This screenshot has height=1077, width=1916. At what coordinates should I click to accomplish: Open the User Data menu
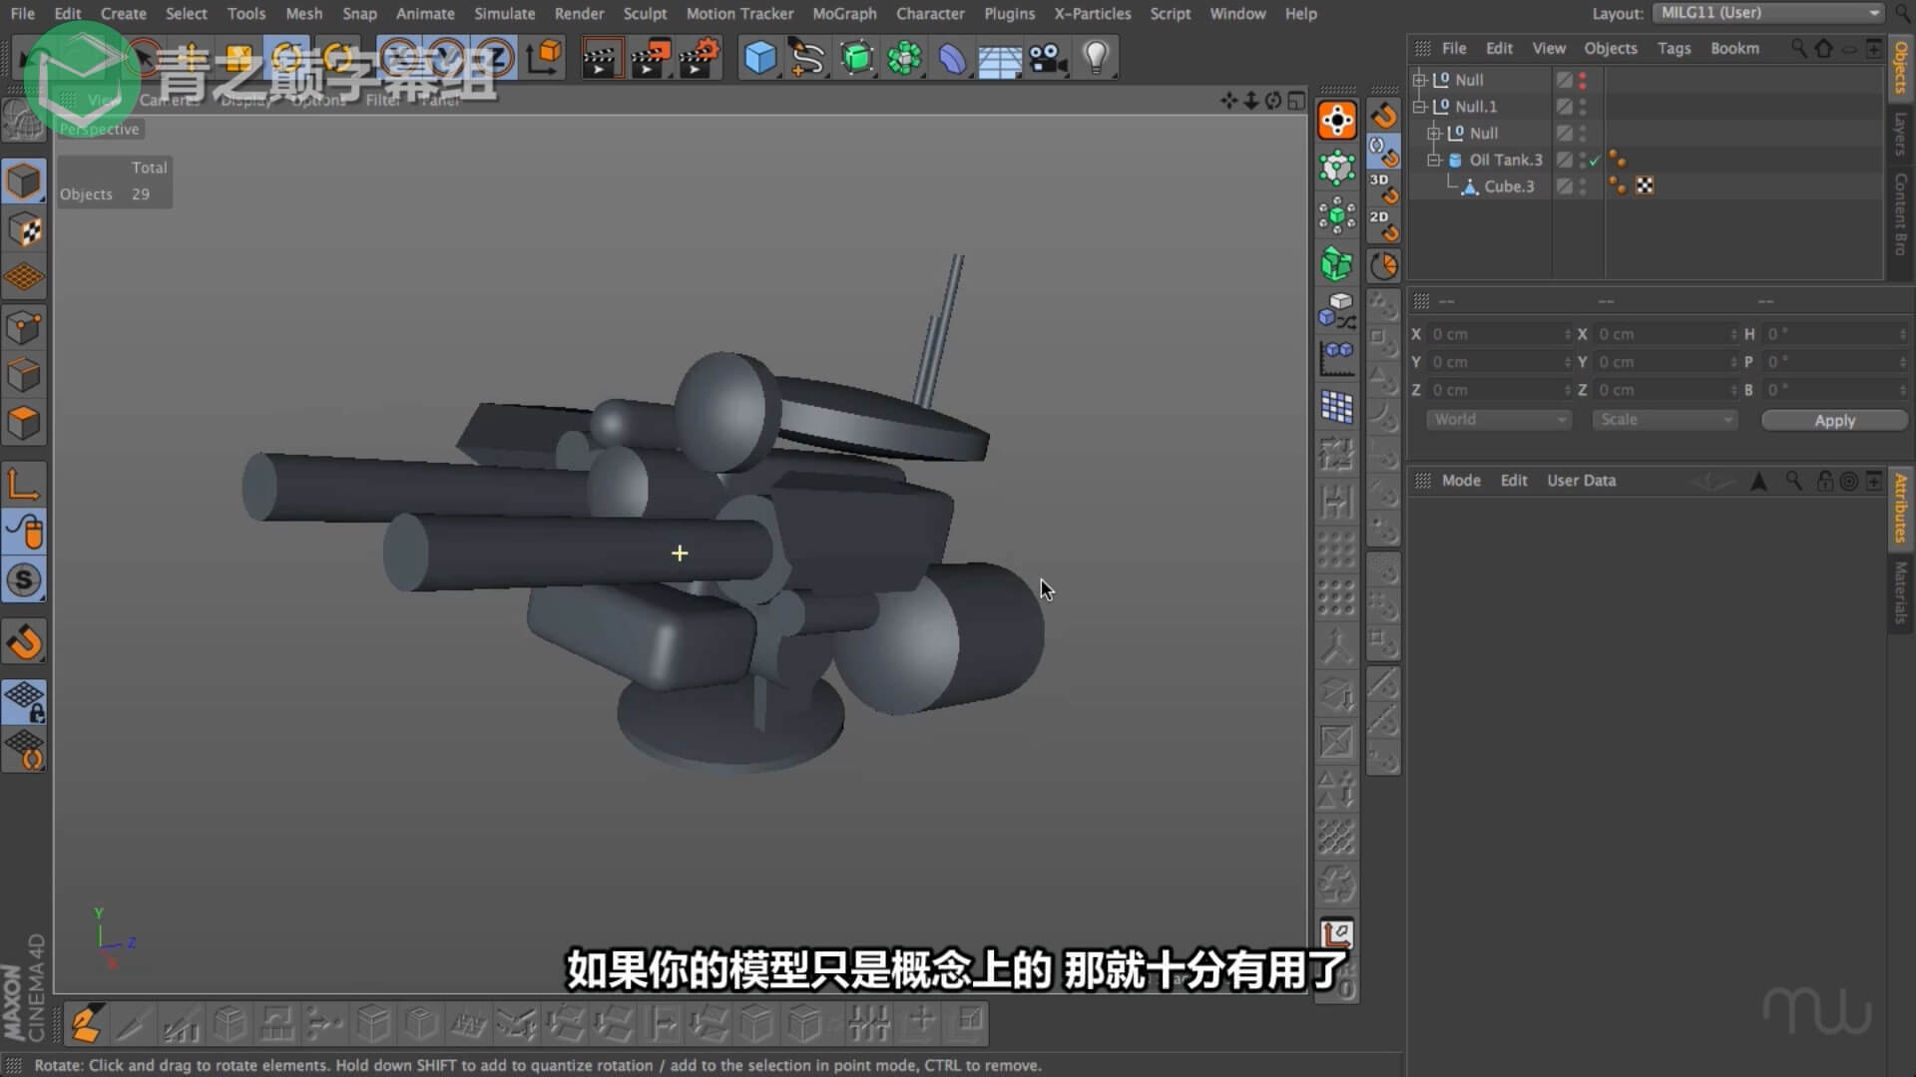pyautogui.click(x=1581, y=481)
